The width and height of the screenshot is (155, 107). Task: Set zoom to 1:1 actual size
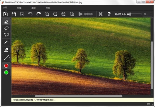click(63, 14)
